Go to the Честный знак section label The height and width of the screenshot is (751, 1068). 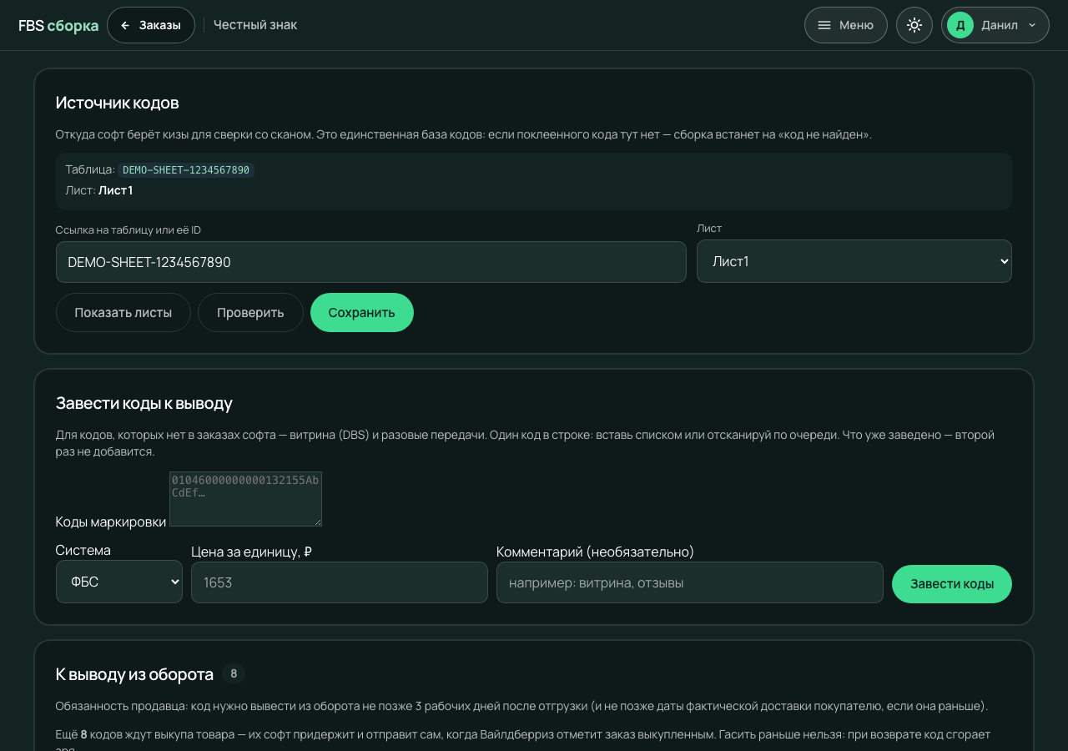point(255,25)
